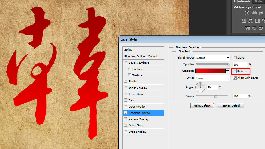
Task: Click the Angle dial control
Action: (x=200, y=87)
